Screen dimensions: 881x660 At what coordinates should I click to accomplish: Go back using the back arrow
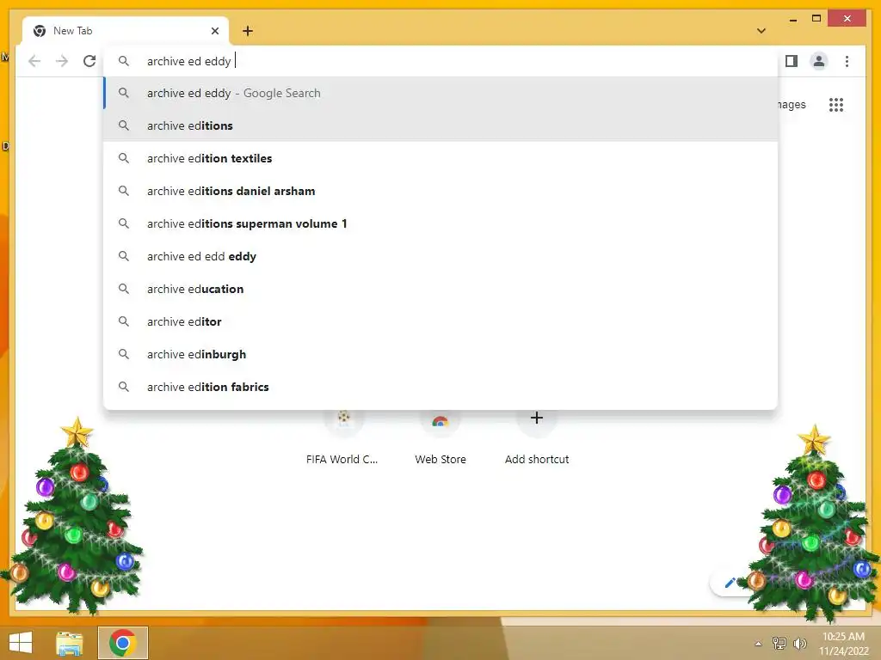point(34,61)
